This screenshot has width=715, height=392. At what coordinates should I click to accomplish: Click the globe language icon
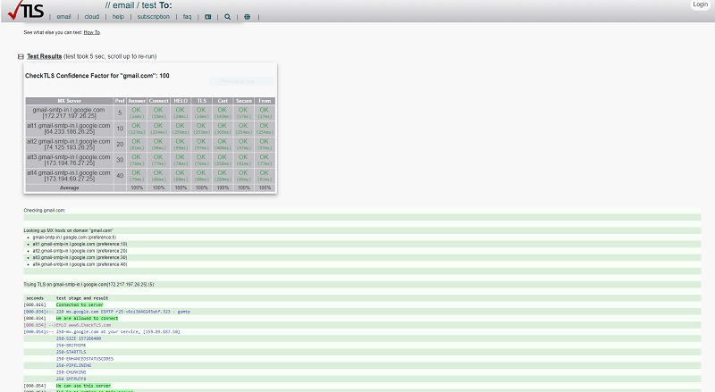(248, 16)
